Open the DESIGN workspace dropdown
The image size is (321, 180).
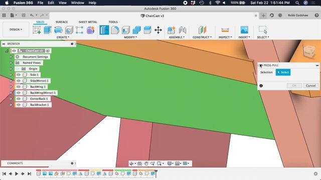[16, 29]
